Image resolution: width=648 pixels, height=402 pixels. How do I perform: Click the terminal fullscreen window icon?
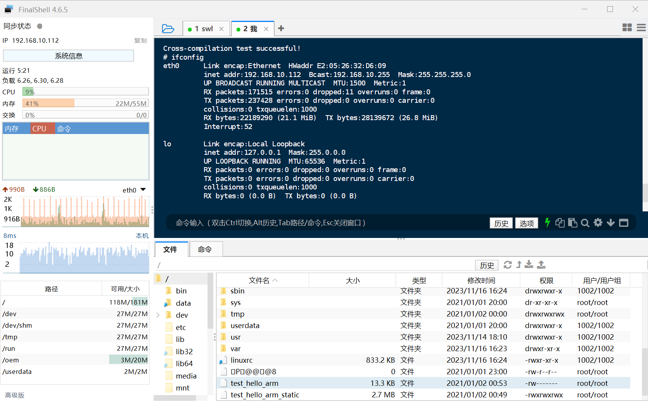[624, 223]
